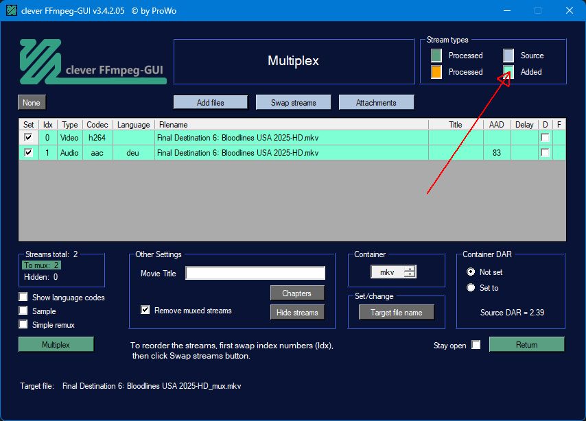Click the Hidden: 0 label

[x=41, y=277]
